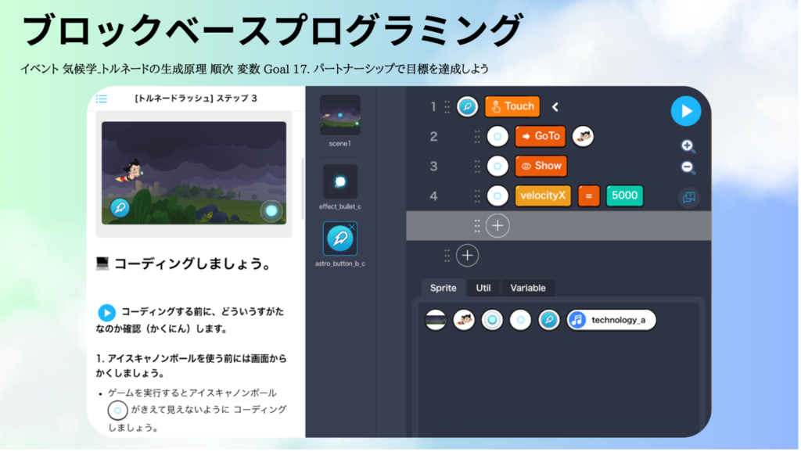Click the Touch event block on line 1
The height and width of the screenshot is (452, 801).
[x=512, y=106]
